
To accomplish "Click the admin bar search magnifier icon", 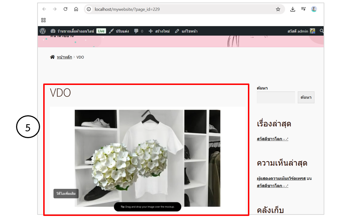I will point(321,31).
